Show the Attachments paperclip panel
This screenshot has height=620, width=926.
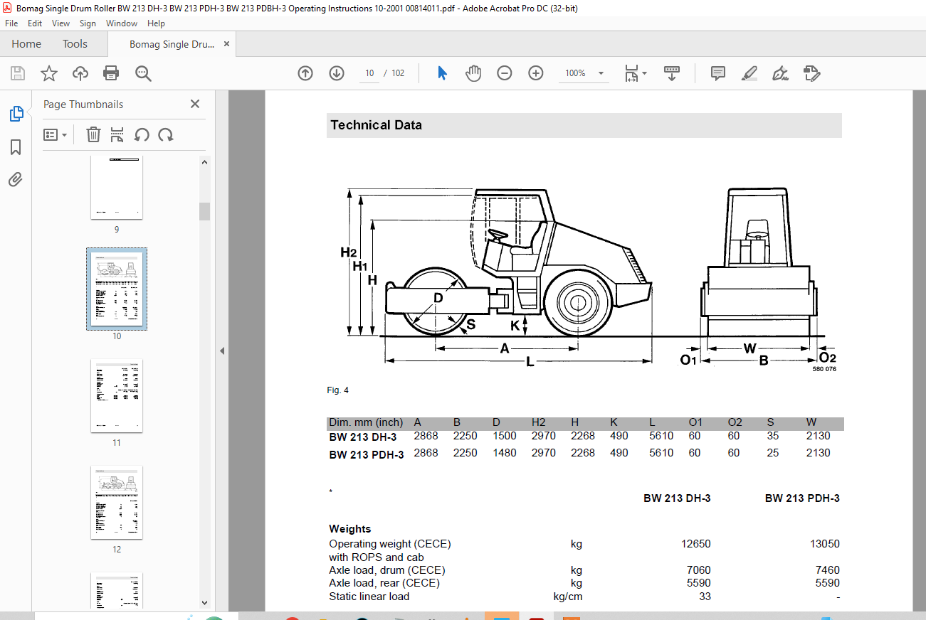point(16,179)
